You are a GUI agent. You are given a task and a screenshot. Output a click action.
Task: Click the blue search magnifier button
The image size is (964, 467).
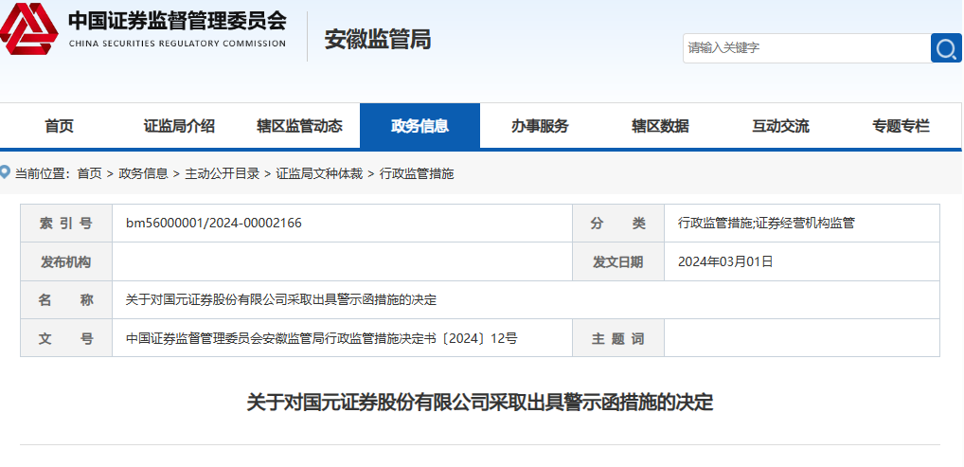[946, 48]
